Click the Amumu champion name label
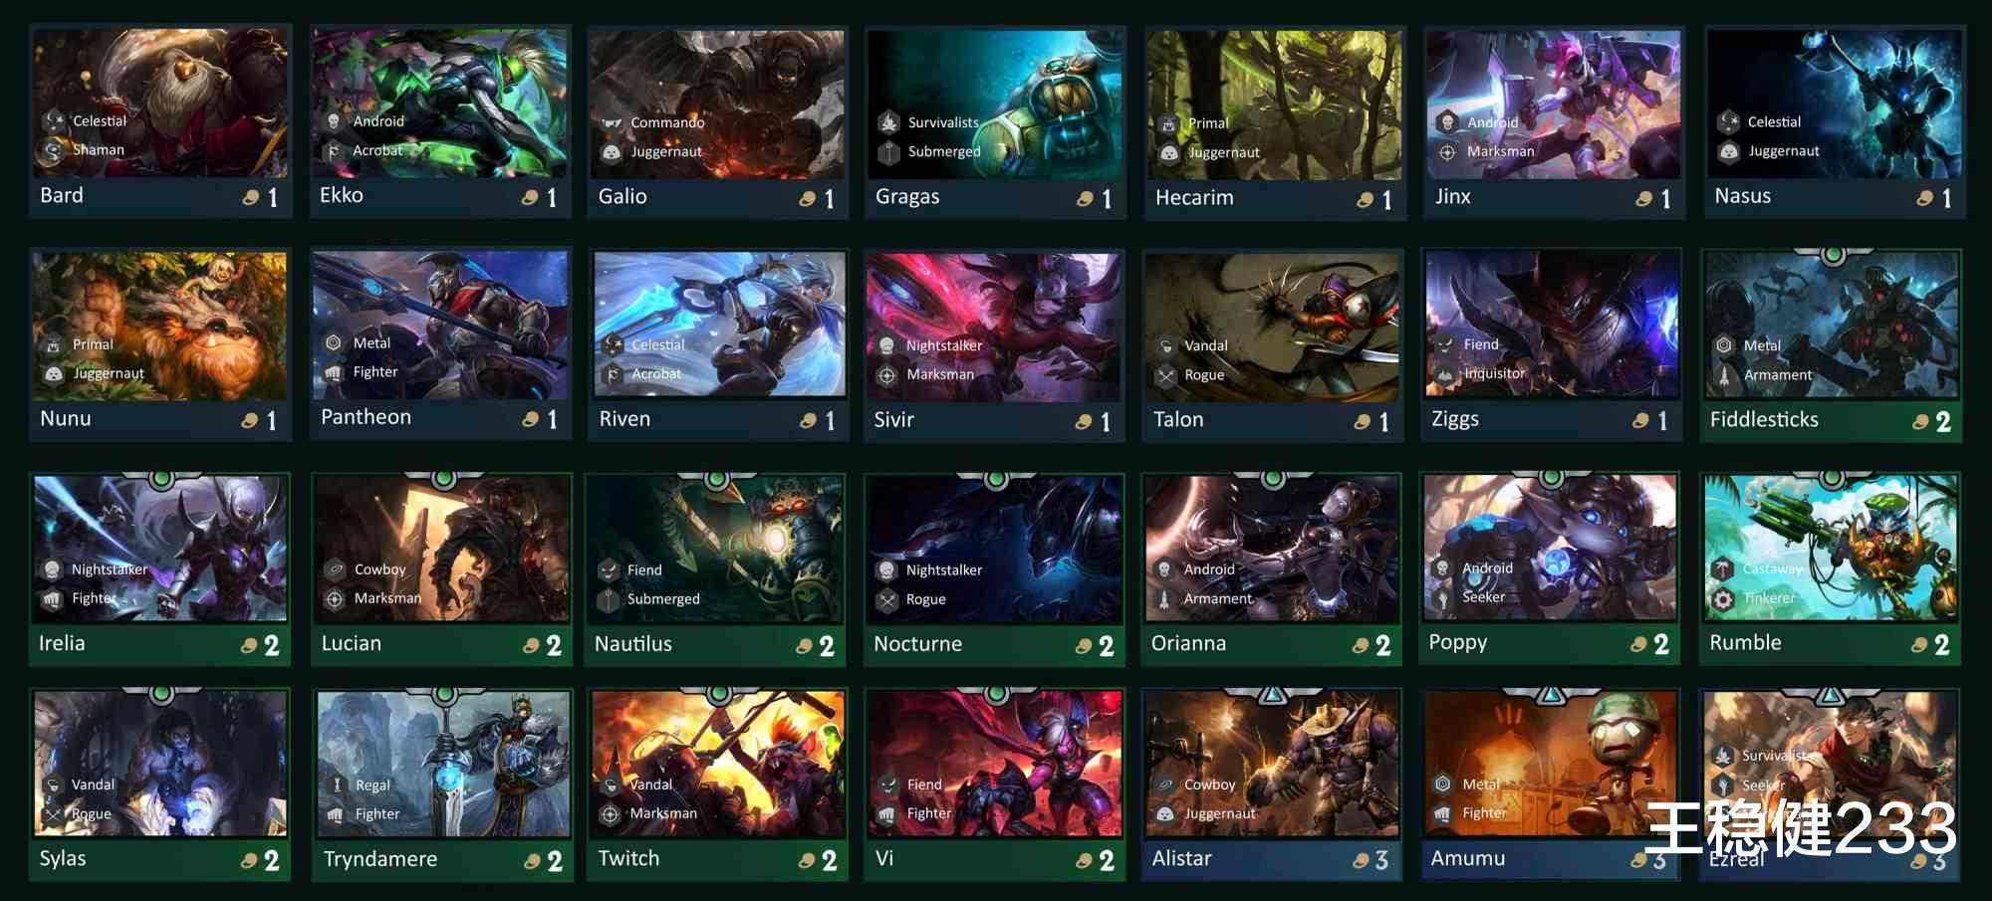This screenshot has height=901, width=1992. pos(1468,858)
